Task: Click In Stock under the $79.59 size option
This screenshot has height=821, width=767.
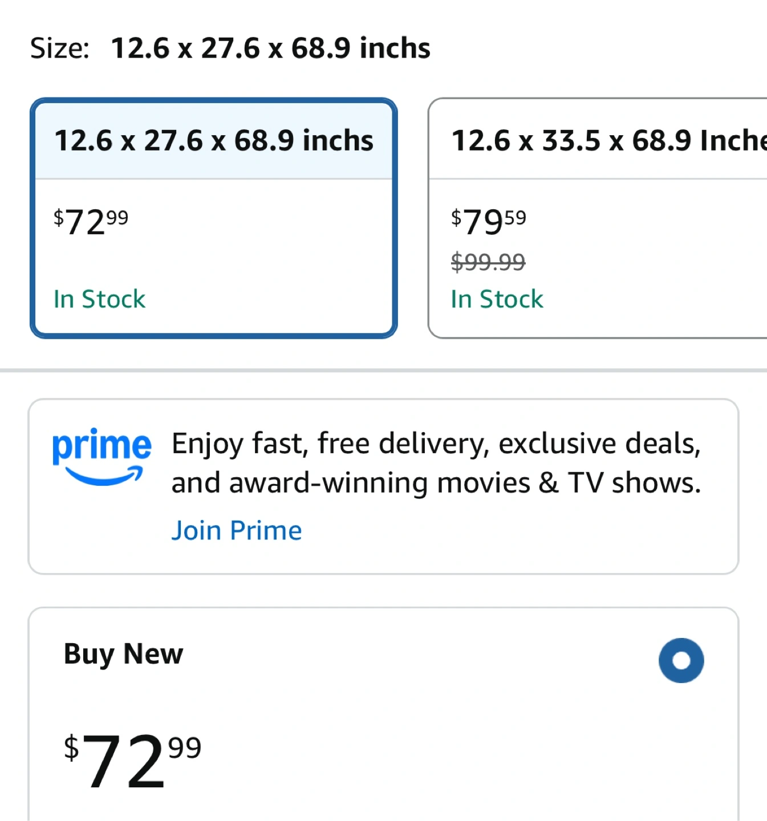Action: (x=497, y=299)
